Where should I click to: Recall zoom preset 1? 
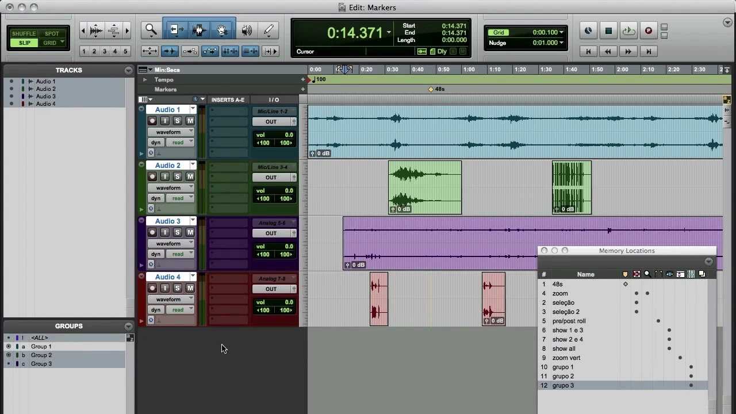[x=83, y=52]
